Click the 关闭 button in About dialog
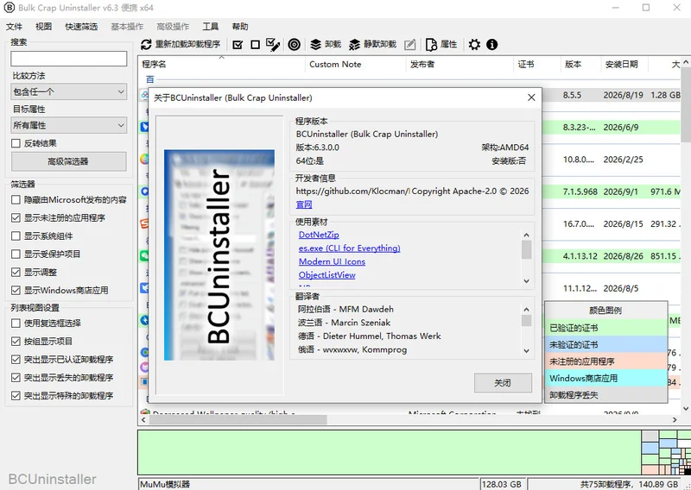This screenshot has width=691, height=490. click(x=503, y=383)
